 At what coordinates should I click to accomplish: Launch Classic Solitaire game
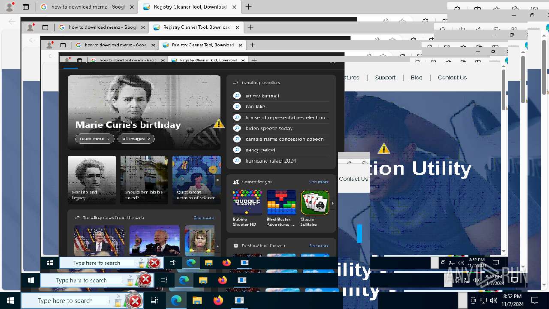tap(315, 208)
